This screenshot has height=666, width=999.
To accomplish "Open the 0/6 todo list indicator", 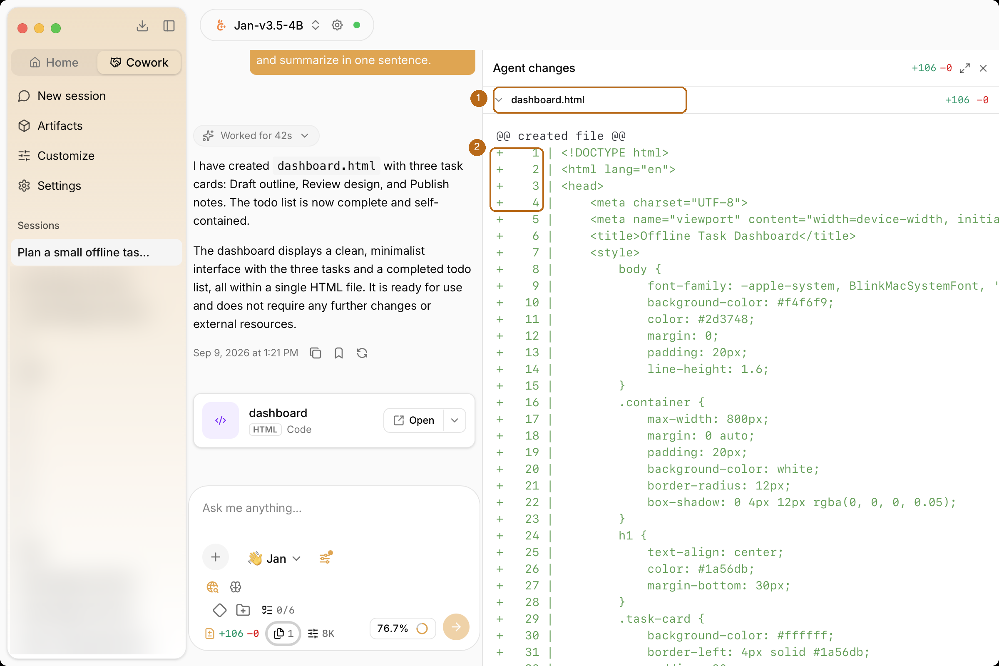I will pyautogui.click(x=278, y=610).
